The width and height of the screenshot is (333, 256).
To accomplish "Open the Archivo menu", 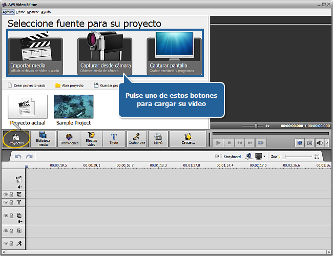I will coord(8,11).
